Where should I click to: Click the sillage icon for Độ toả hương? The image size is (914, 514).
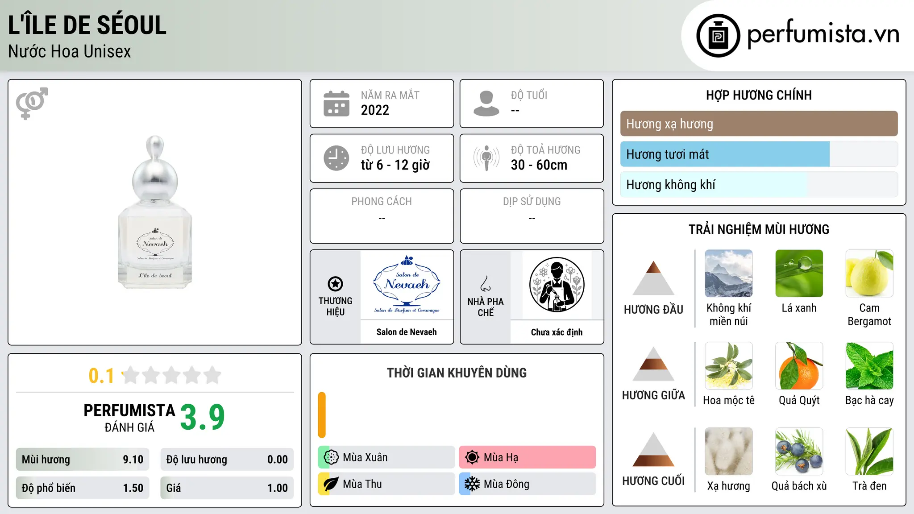tap(486, 158)
